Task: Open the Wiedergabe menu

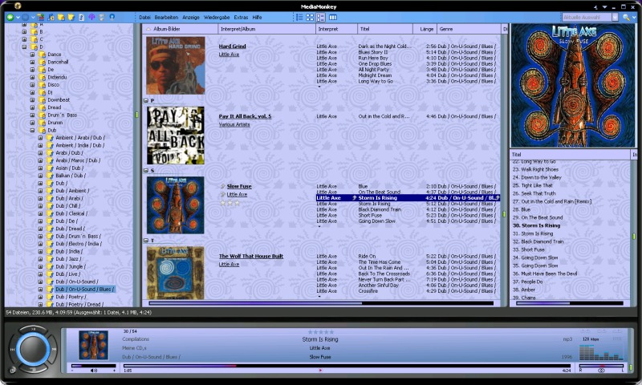Action: (x=217, y=17)
